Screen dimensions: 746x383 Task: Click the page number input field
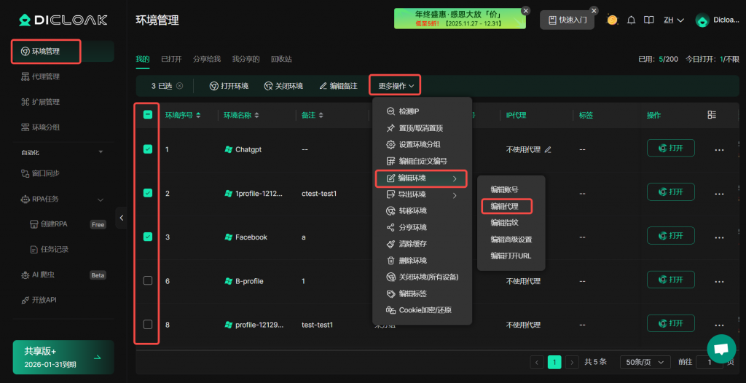point(709,362)
